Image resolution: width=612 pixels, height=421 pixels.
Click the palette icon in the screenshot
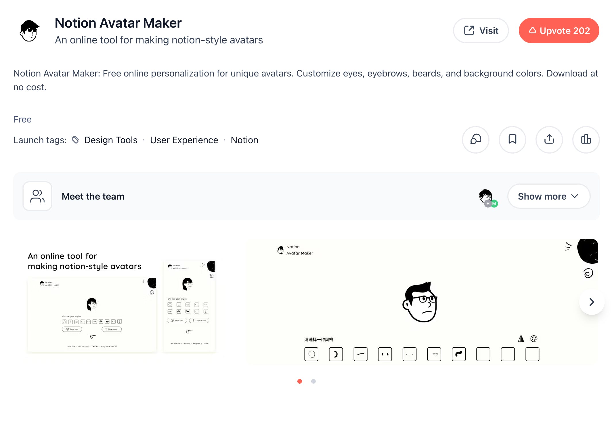pyautogui.click(x=534, y=339)
